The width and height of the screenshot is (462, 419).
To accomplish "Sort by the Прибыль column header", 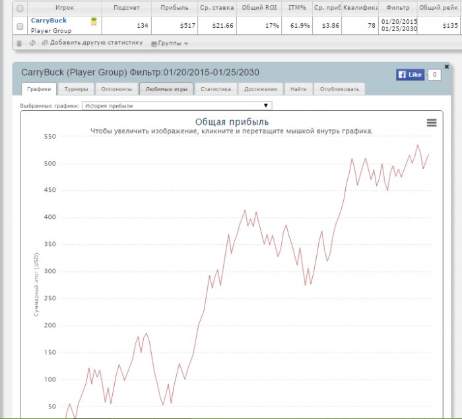I will point(174,8).
